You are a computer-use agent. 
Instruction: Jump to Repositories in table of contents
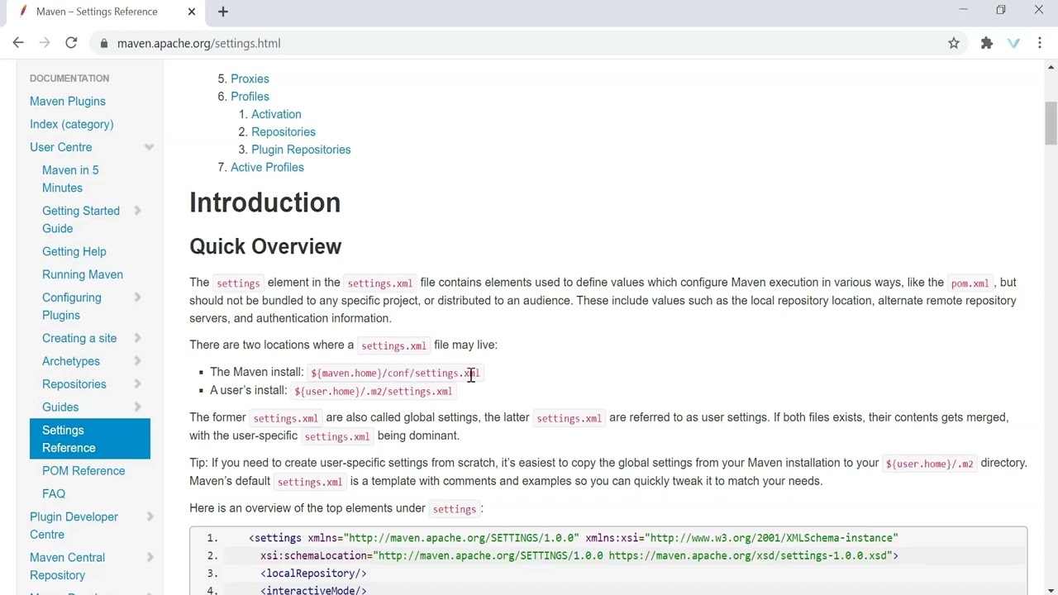coord(284,132)
